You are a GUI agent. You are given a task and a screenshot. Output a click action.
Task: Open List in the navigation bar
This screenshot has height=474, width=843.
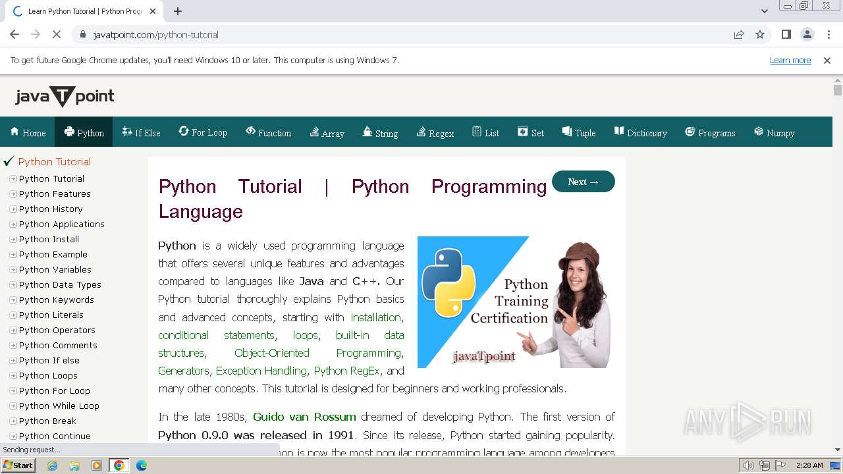click(485, 132)
